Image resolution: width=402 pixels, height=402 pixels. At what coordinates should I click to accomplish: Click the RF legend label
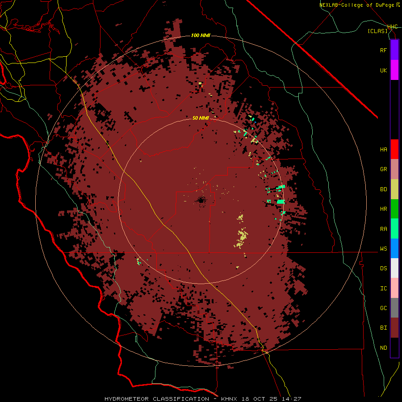[x=383, y=50]
